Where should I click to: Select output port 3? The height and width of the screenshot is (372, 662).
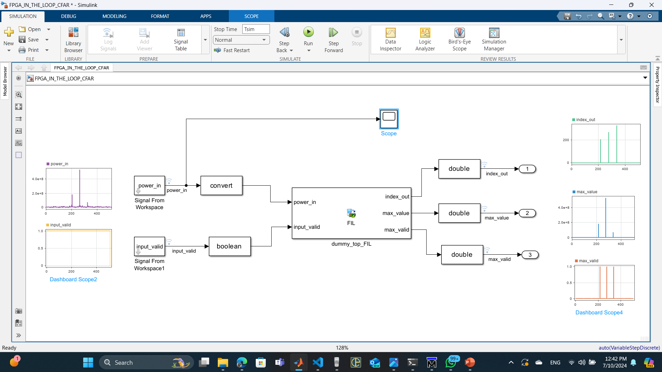pos(530,255)
